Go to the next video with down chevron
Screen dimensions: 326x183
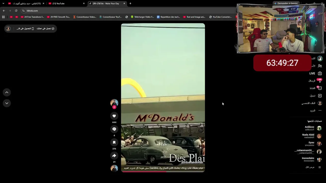coord(7,103)
